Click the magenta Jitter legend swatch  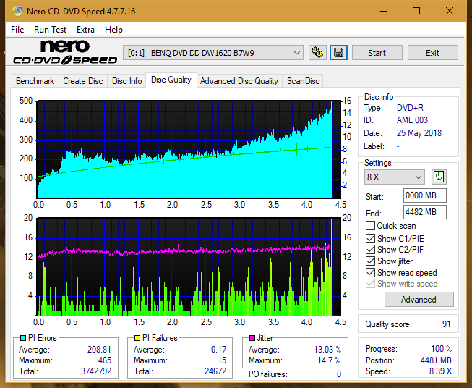[x=252, y=338]
